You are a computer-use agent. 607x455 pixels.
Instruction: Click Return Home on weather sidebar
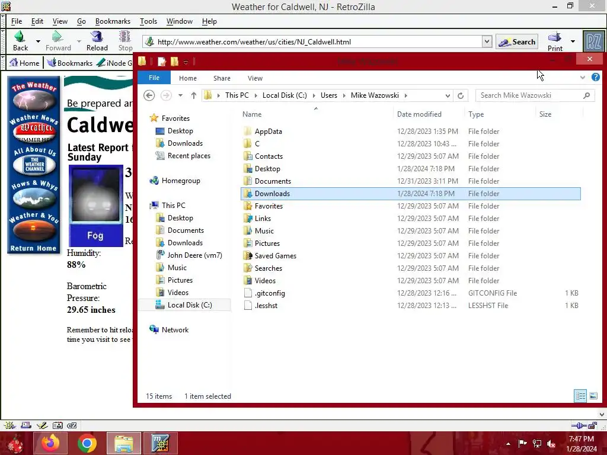(33, 248)
